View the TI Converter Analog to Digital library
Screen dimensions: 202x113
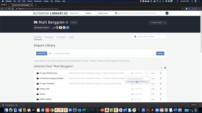tap(153, 78)
